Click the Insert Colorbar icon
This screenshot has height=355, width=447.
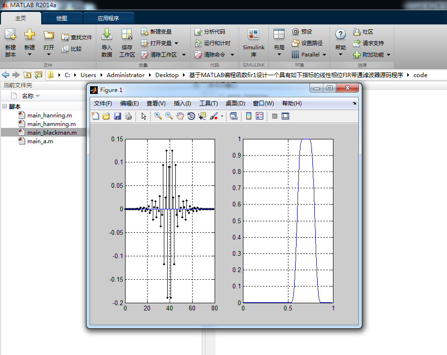click(x=249, y=116)
